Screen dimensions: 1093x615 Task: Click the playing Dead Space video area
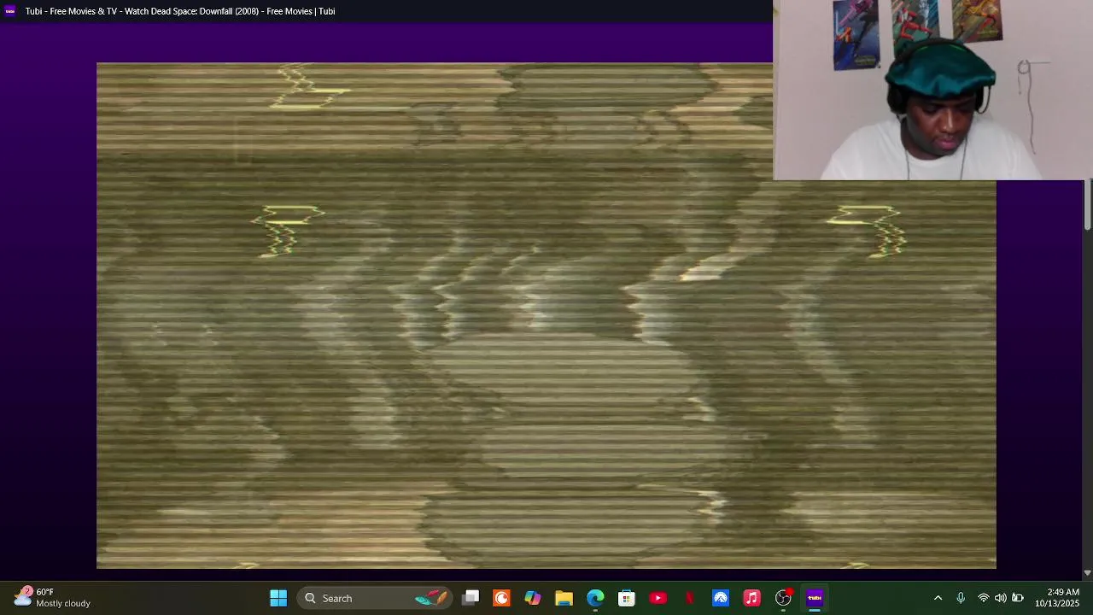(546, 315)
